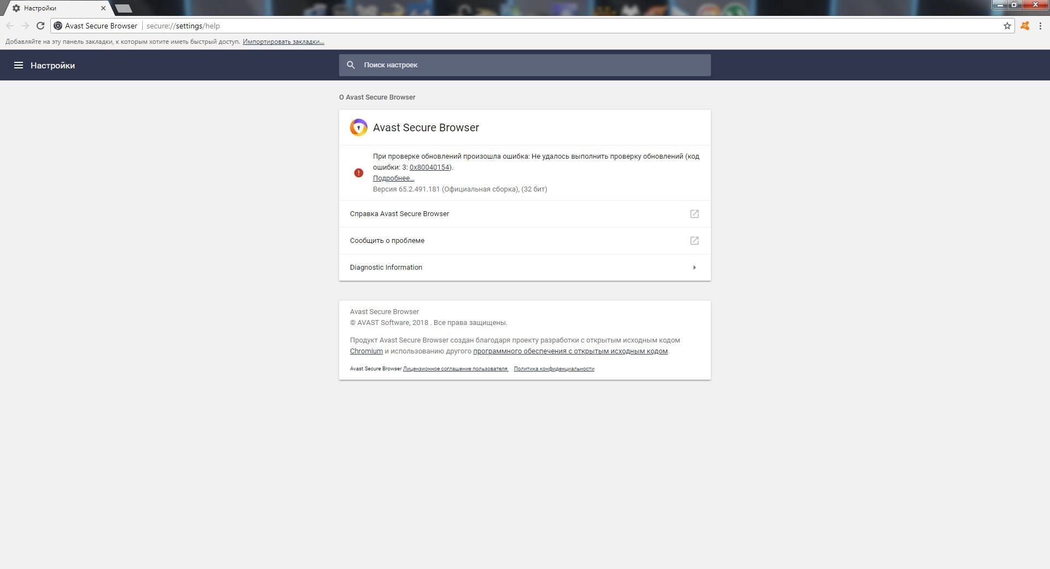Open external link icon for Сообщить о проблеме
The width and height of the screenshot is (1050, 569).
coord(695,241)
